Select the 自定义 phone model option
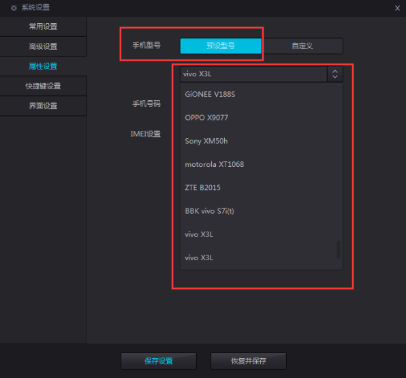The height and width of the screenshot is (378, 406). (x=302, y=46)
